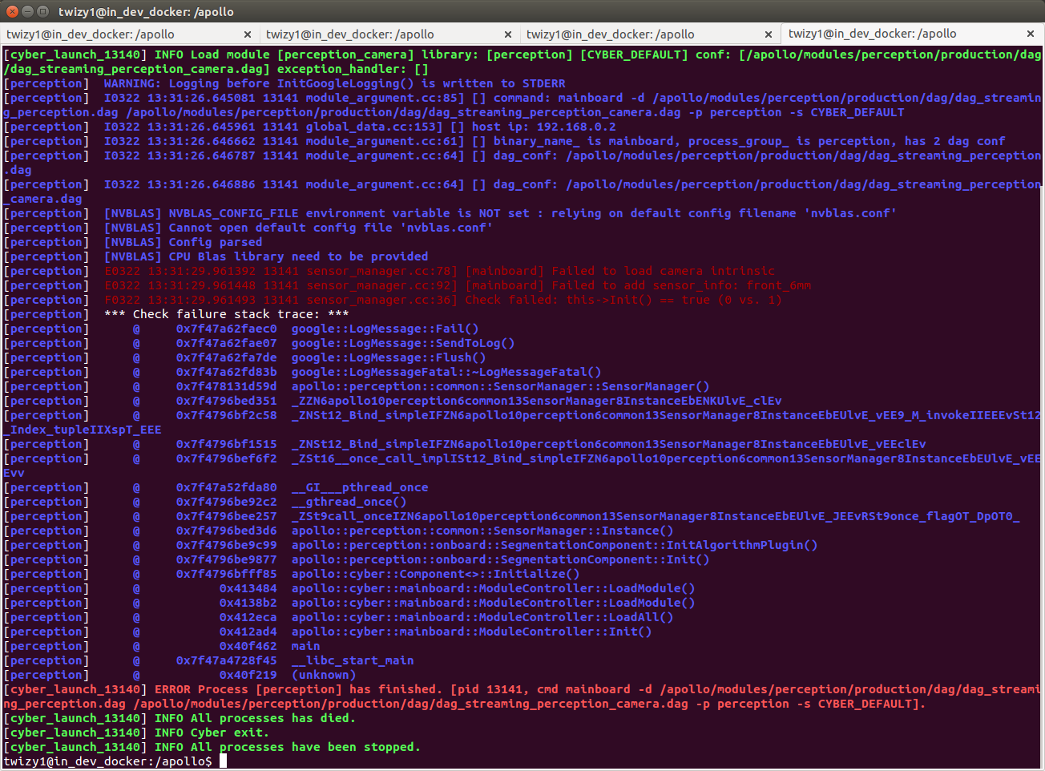1045x771 pixels.
Task: Click the window title 'twizy1@in_dev_docker: /apollo'
Action: (x=146, y=12)
